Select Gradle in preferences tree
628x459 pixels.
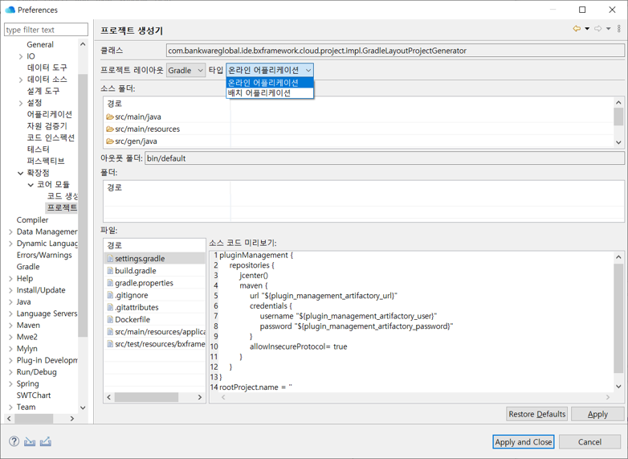coord(28,267)
